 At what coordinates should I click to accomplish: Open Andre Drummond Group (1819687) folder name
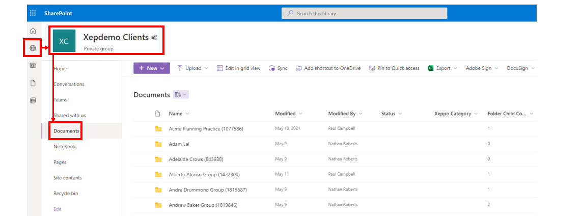click(208, 190)
